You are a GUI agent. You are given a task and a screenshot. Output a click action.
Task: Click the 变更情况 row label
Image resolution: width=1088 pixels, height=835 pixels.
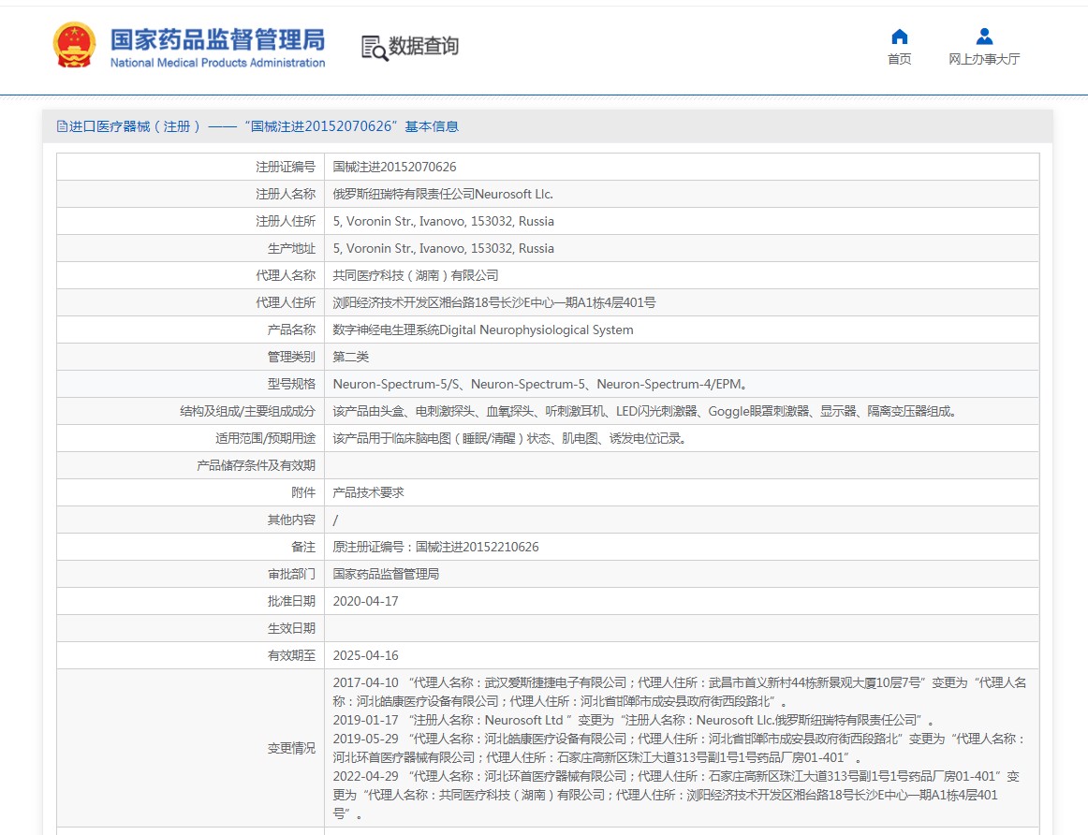pos(291,748)
